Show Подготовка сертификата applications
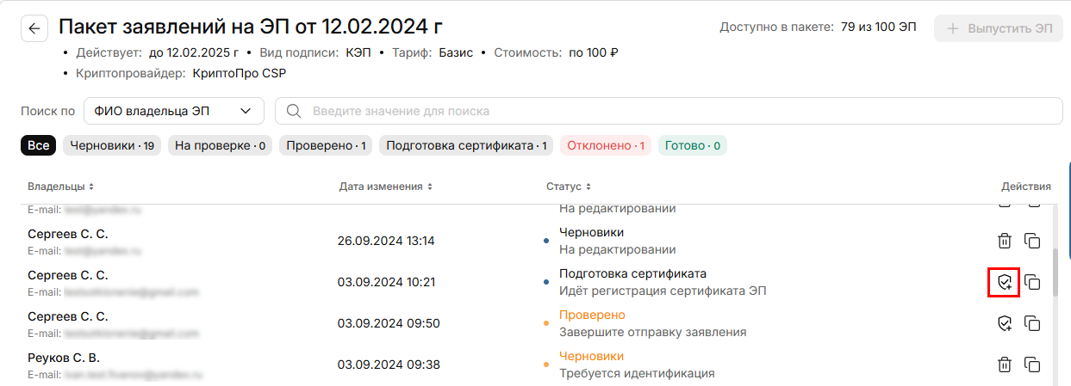 466,146
